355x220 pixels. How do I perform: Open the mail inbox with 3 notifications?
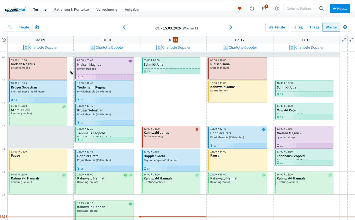(264, 9)
